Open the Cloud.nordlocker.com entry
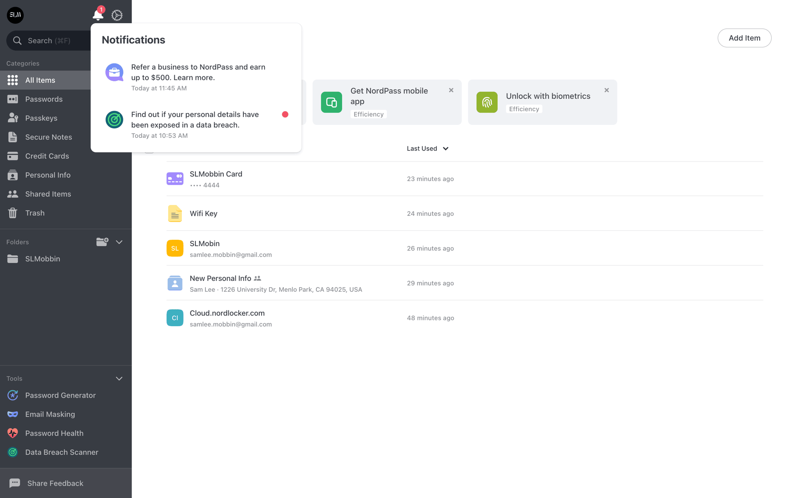This screenshot has width=797, height=498. point(465,318)
